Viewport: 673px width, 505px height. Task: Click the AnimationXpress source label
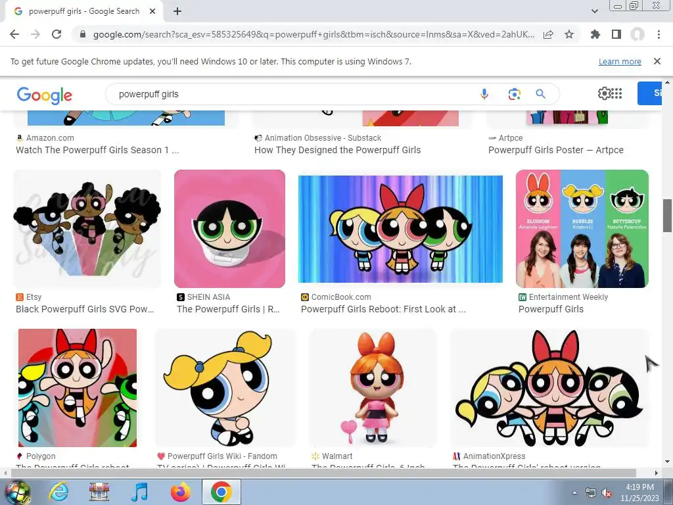[x=494, y=456]
